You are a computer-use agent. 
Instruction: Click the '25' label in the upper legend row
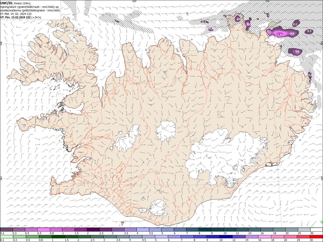pyautogui.click(x=299, y=233)
